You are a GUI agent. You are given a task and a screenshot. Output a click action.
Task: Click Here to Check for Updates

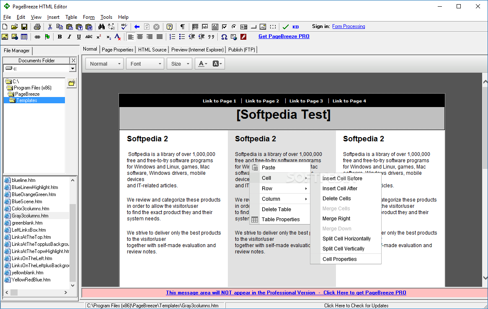coord(356,306)
